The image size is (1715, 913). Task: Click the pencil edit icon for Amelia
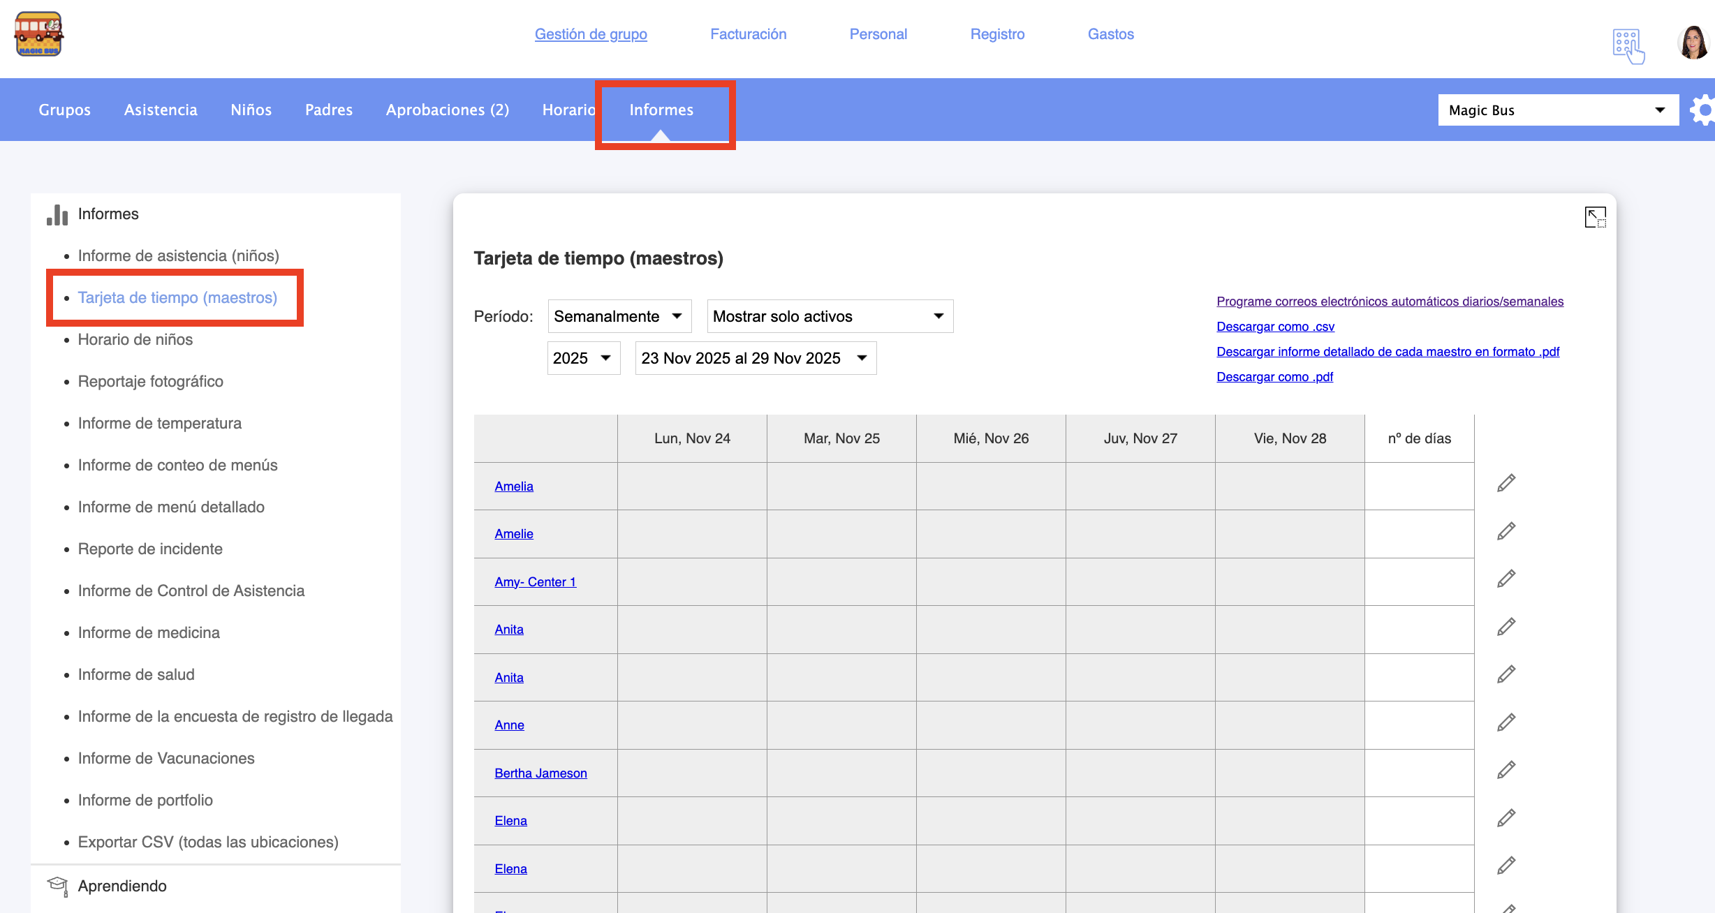pyautogui.click(x=1506, y=483)
